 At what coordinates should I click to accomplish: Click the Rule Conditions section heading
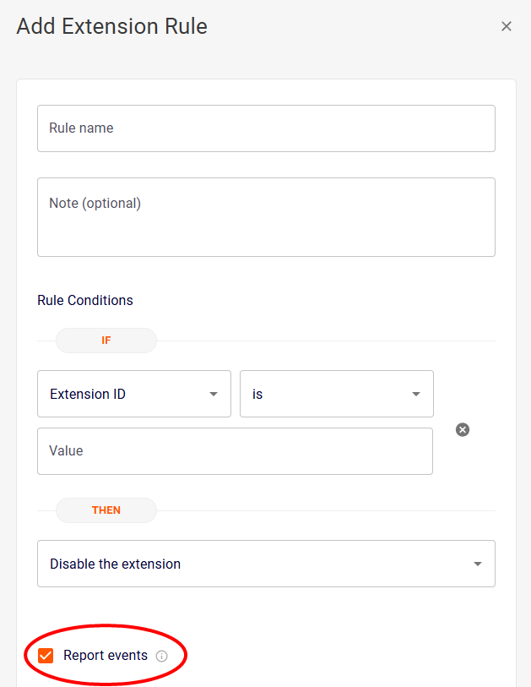(85, 300)
